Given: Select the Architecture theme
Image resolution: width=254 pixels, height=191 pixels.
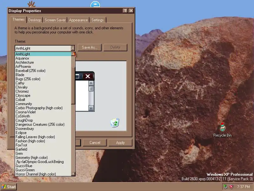Looking at the screenshot, I should (43, 62).
